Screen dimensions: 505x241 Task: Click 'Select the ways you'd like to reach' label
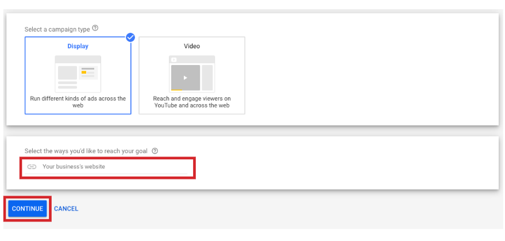tap(86, 151)
